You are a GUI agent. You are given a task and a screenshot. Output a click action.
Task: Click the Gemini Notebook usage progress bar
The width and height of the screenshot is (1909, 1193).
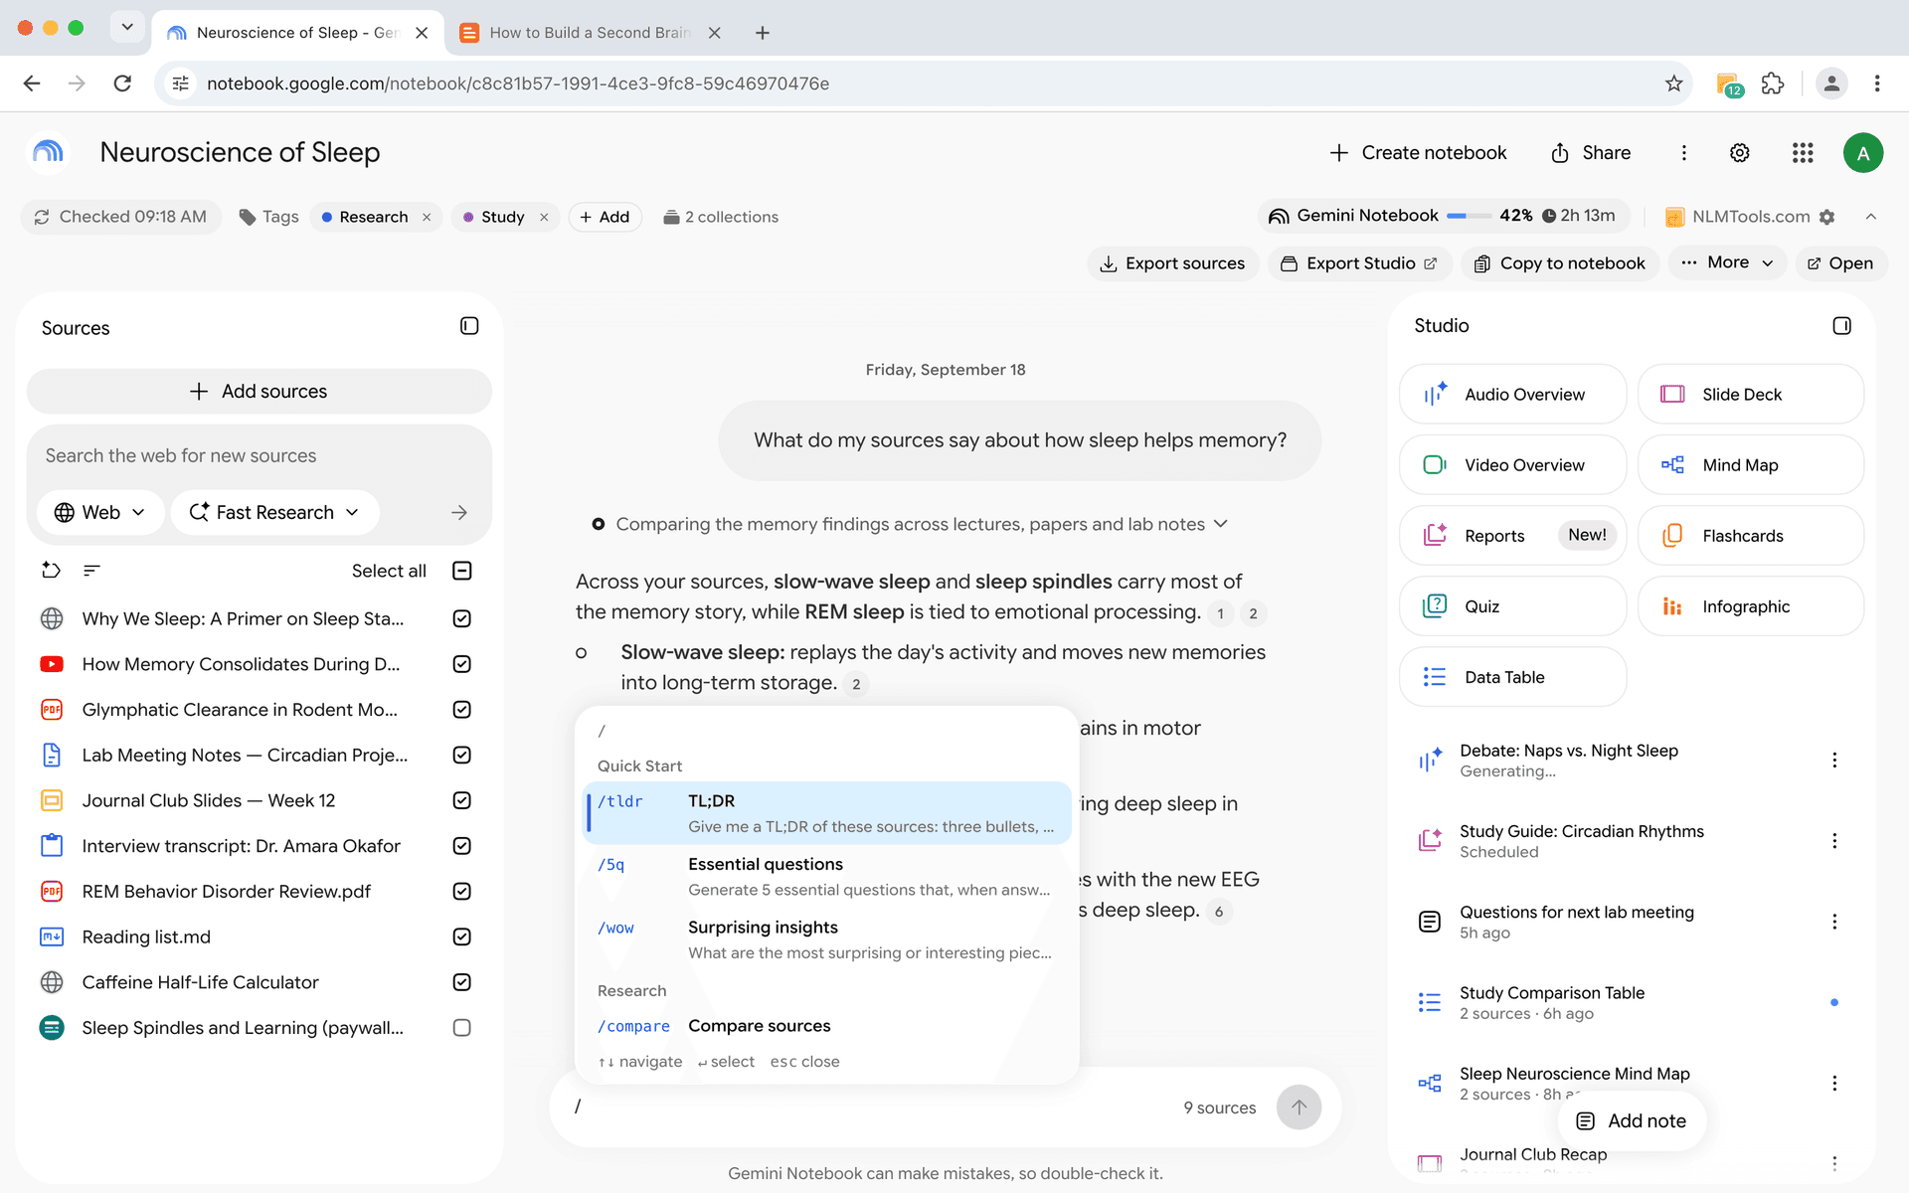click(1469, 216)
